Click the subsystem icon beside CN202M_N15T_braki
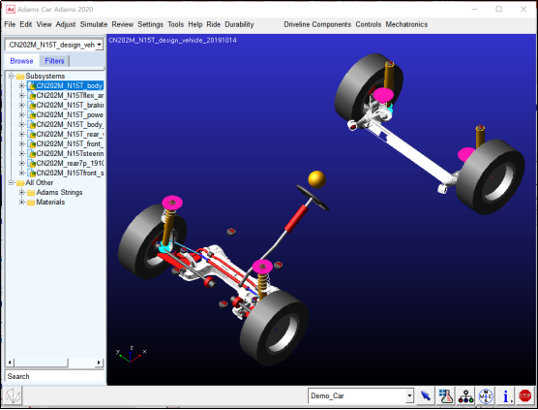 (32, 105)
